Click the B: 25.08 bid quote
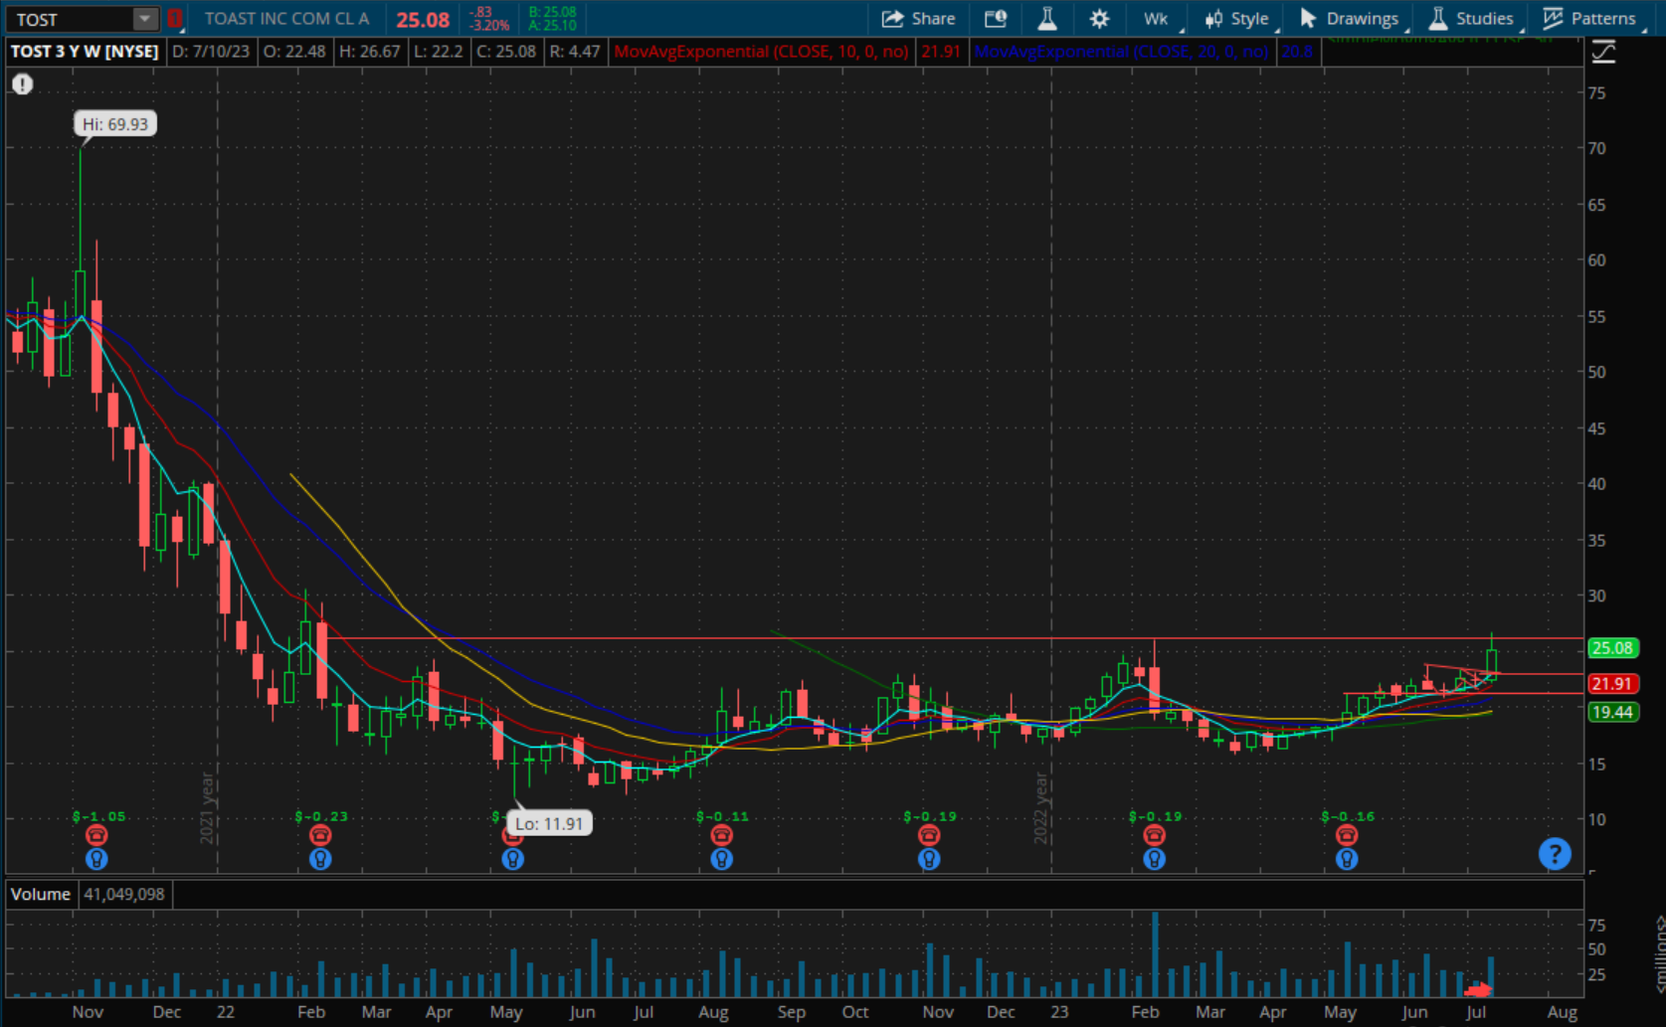The height and width of the screenshot is (1027, 1666). [552, 12]
